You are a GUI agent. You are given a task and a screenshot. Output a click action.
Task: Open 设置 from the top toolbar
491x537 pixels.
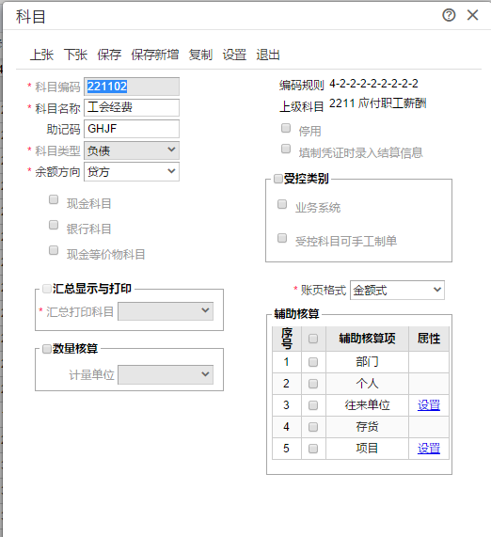pyautogui.click(x=234, y=55)
